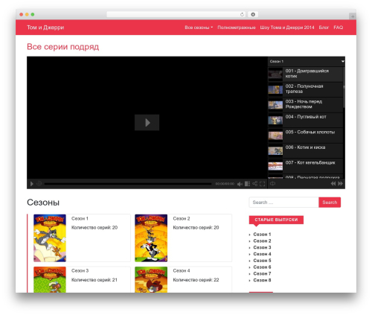
Task: Open the FAQ page
Action: point(339,28)
